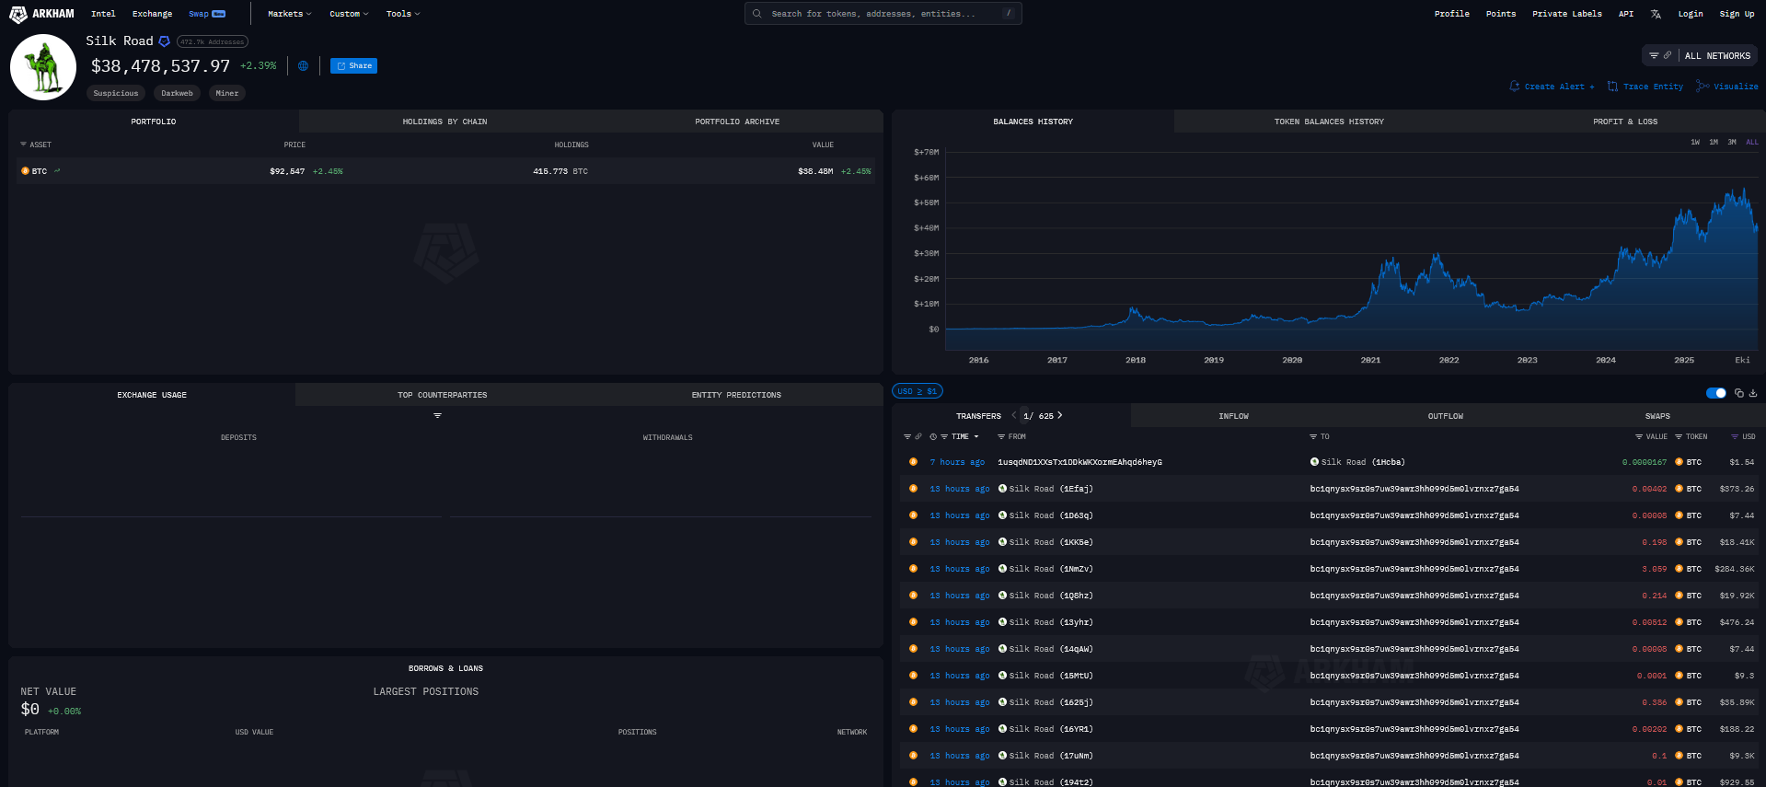Expand the Markets dropdown menu
Screen dimensions: 1766x787
(x=289, y=14)
